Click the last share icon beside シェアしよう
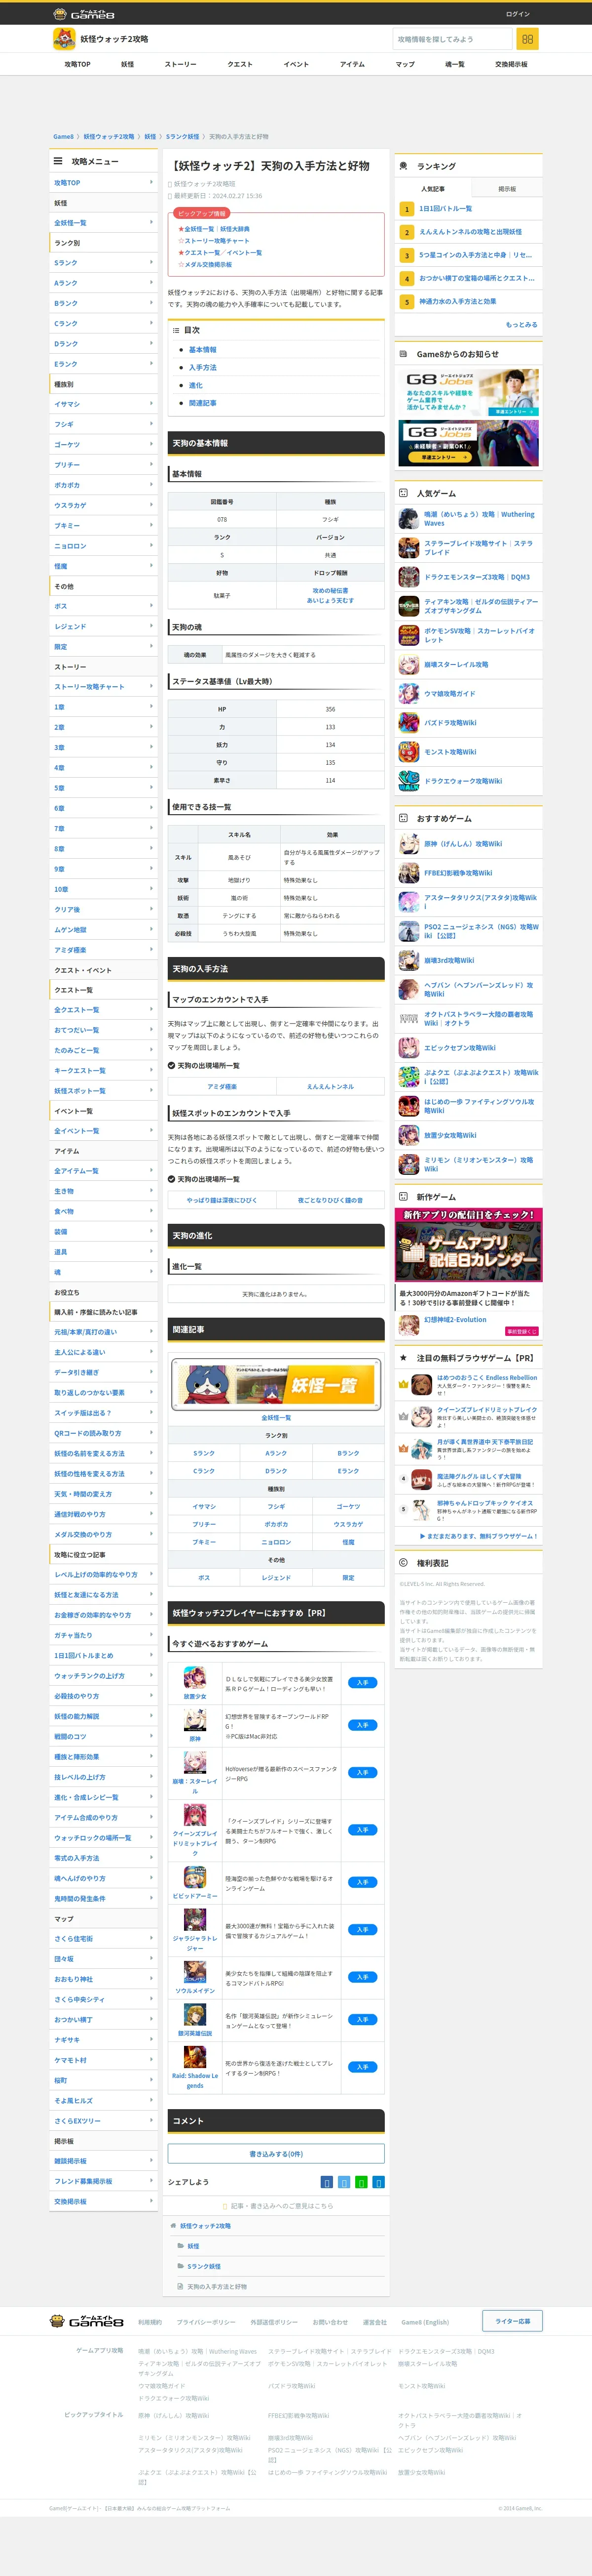Viewport: 592px width, 2576px height. pos(378,2182)
